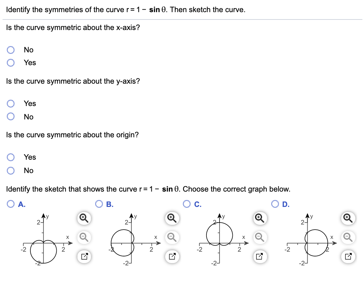Select answer choice B radio button
Screen dimensions: 363x281
click(x=99, y=204)
